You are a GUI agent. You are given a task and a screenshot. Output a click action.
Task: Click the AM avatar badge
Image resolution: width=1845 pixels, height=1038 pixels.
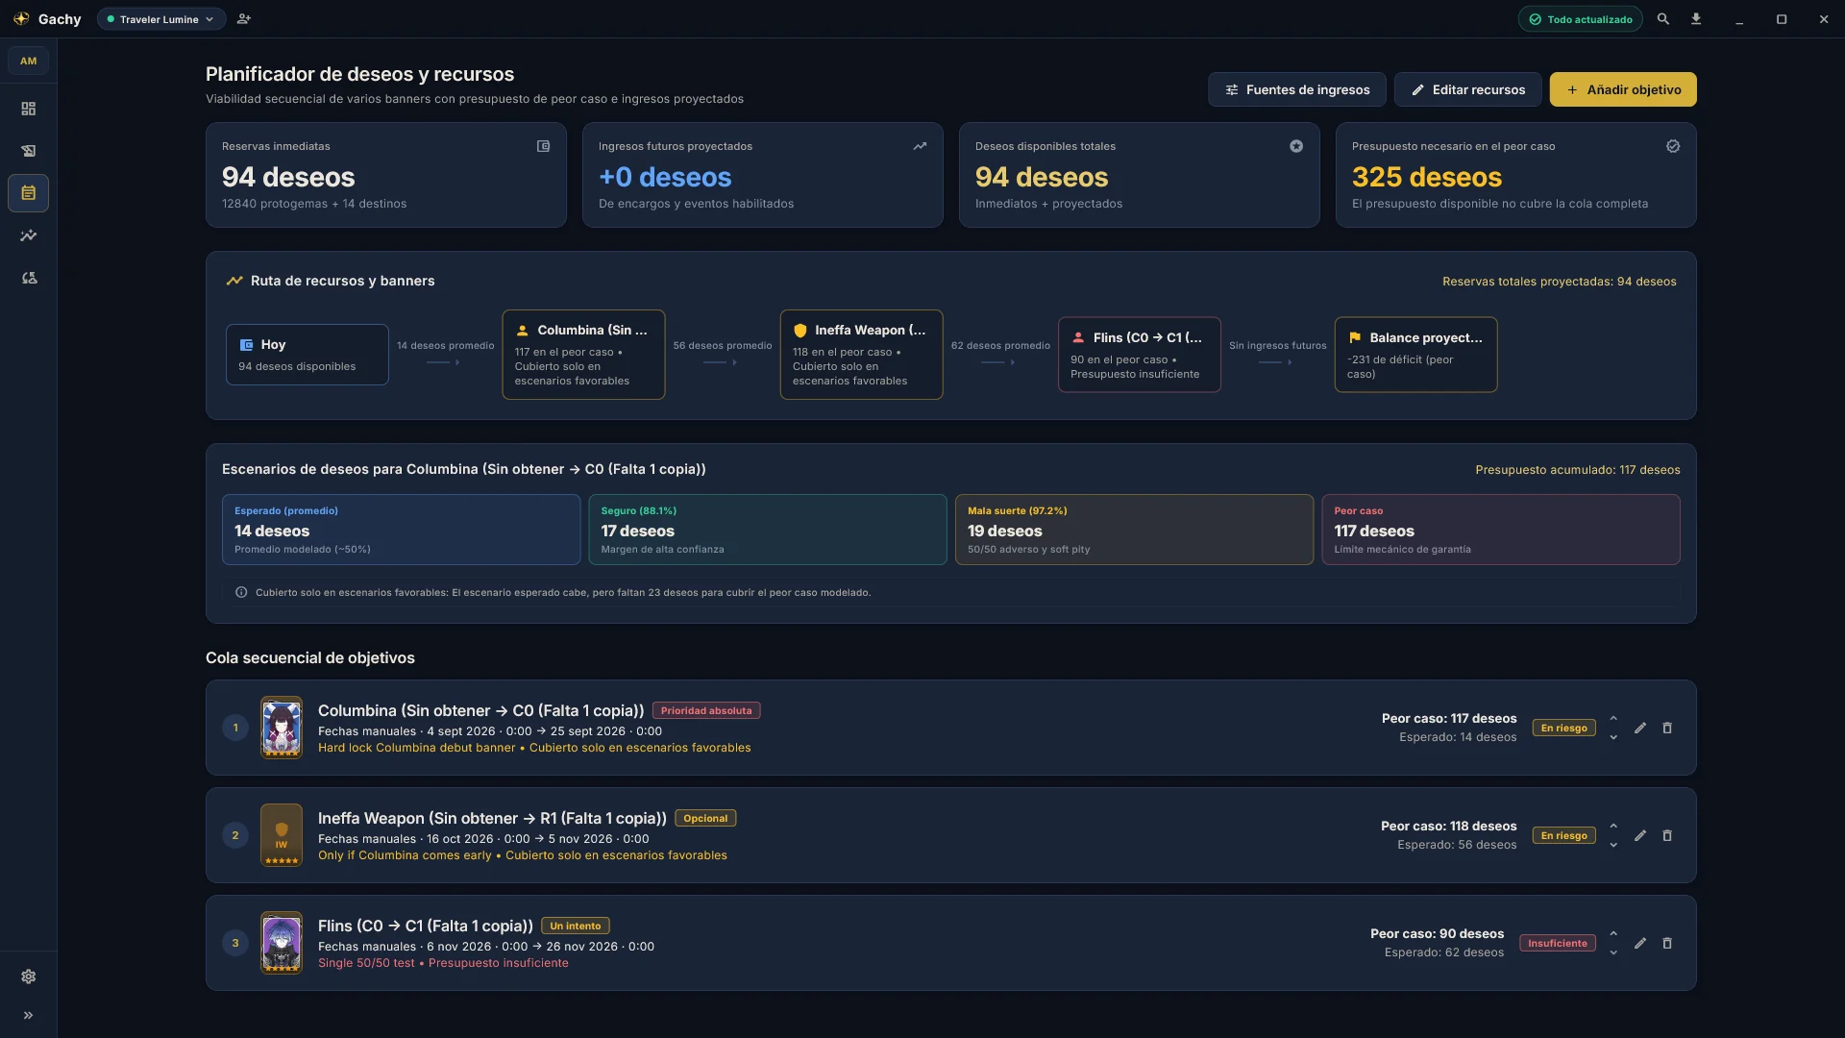pyautogui.click(x=28, y=61)
